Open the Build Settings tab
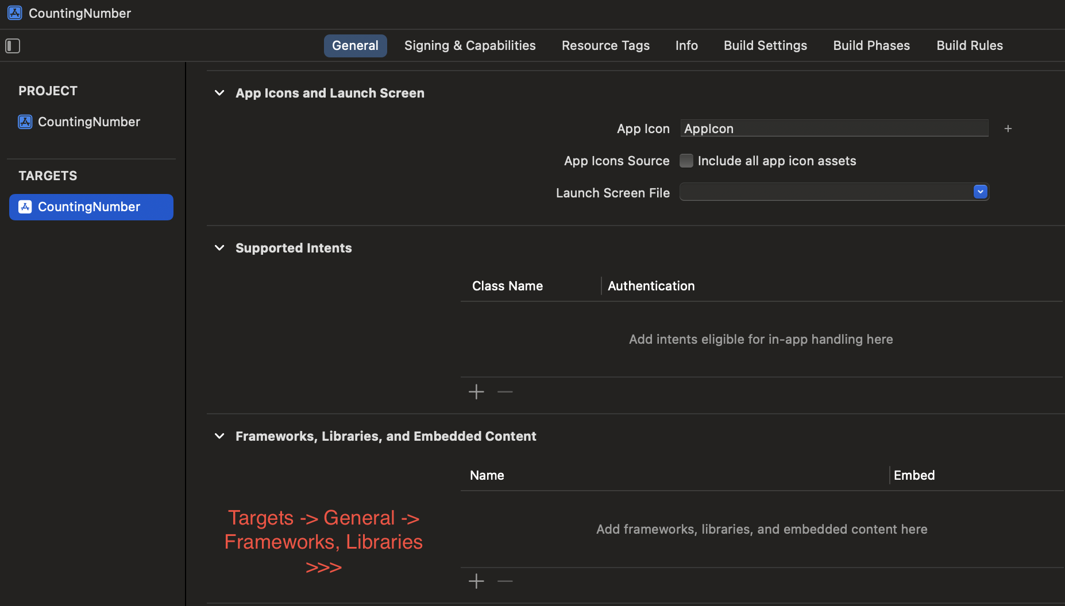 tap(765, 45)
